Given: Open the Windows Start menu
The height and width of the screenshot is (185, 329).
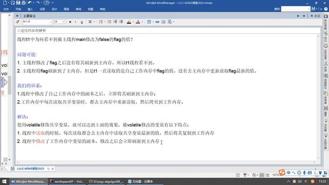Looking at the screenshot, I should (4, 181).
